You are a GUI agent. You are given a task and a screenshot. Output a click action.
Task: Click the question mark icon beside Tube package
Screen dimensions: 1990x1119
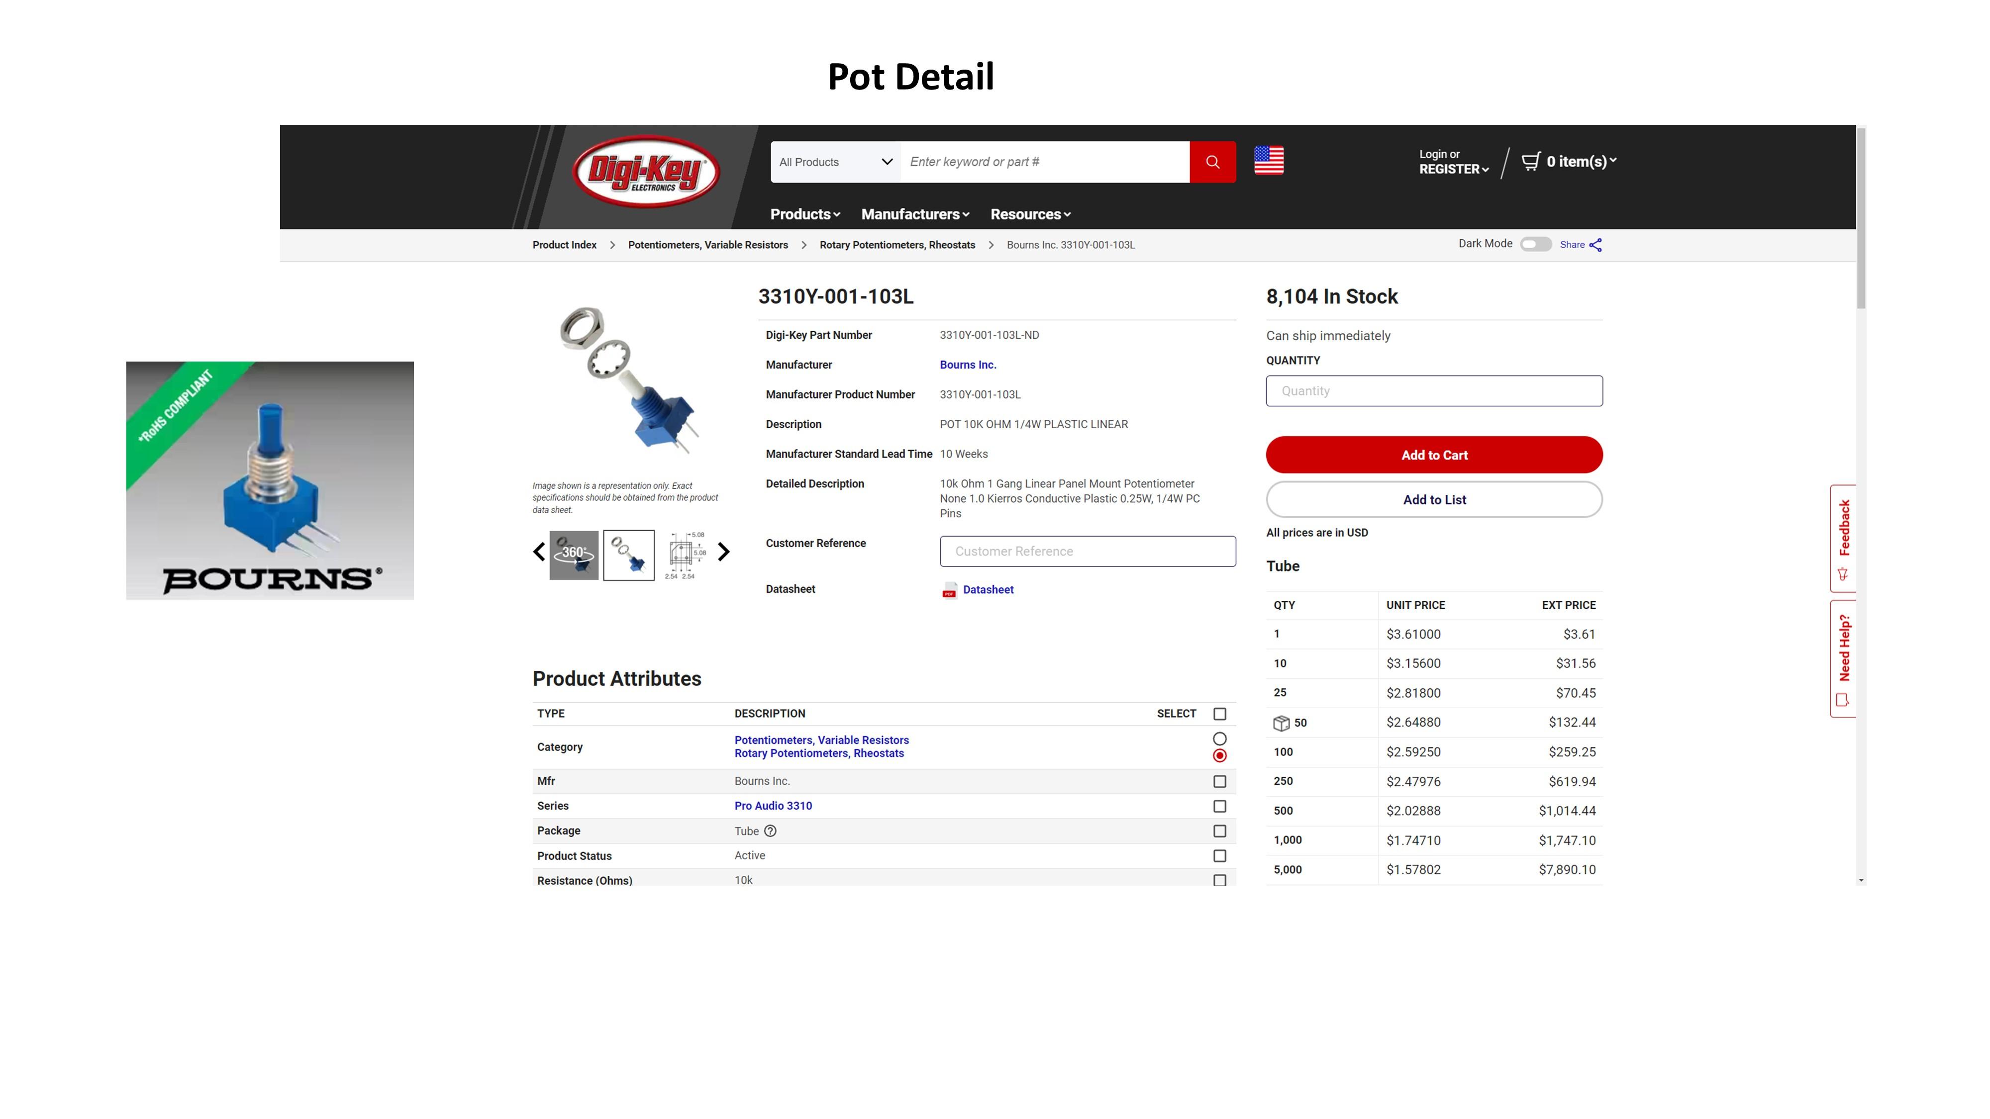pos(770,830)
